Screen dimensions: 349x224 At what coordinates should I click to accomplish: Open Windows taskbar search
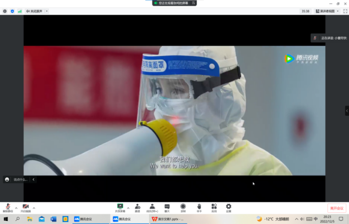[17, 219]
